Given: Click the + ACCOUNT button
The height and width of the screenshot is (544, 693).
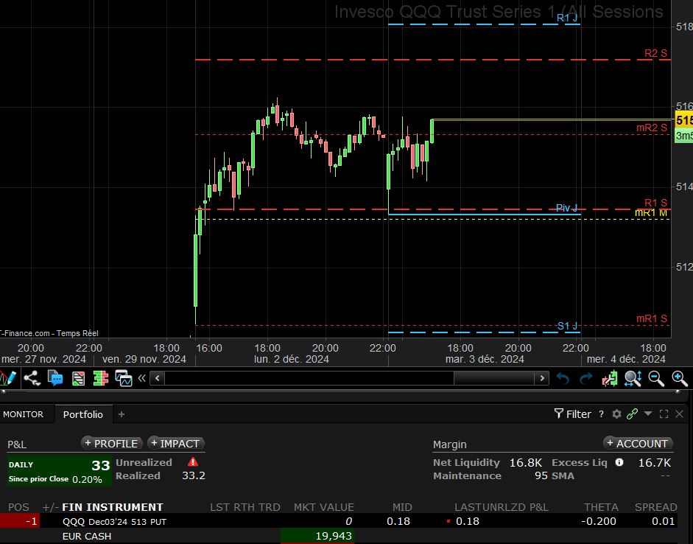Looking at the screenshot, I should coord(639,443).
